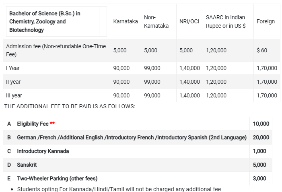
Task: Click the $ 60 foreign admission fee
Action: (261, 50)
